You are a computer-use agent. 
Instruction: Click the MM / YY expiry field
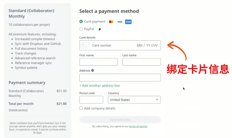click(x=144, y=45)
